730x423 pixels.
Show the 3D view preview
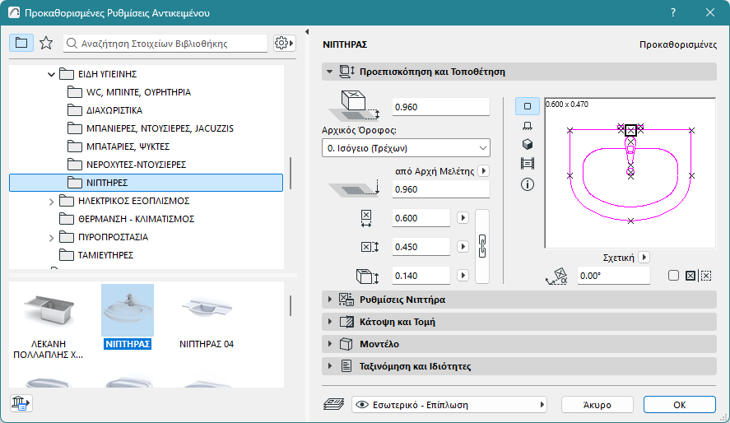pyautogui.click(x=528, y=144)
